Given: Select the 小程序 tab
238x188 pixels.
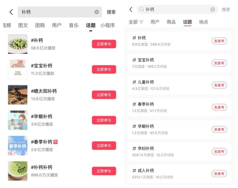Looking at the screenshot, I should point(107,25).
